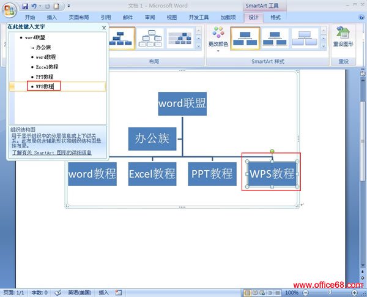Open the 加载项 tab

(228, 17)
